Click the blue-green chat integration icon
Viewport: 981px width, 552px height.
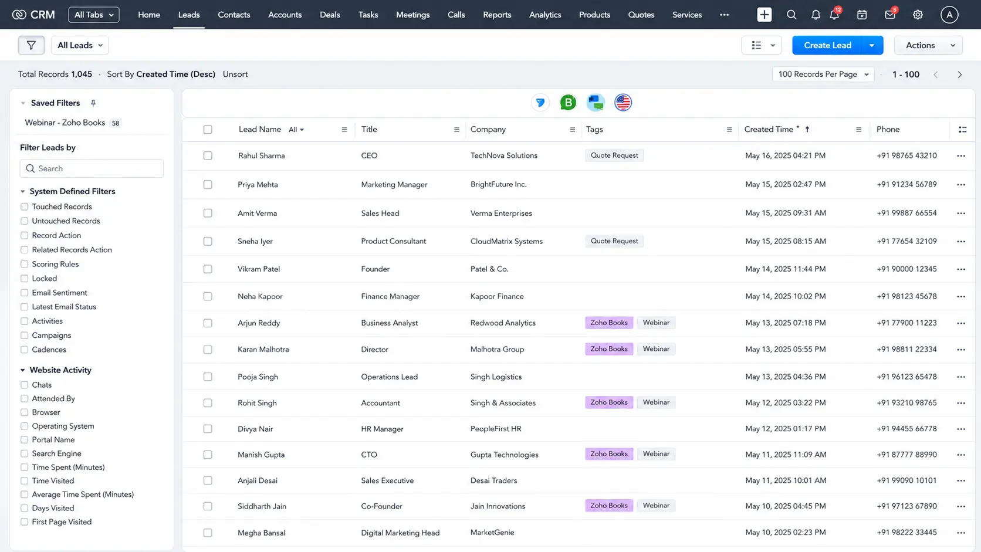point(596,103)
